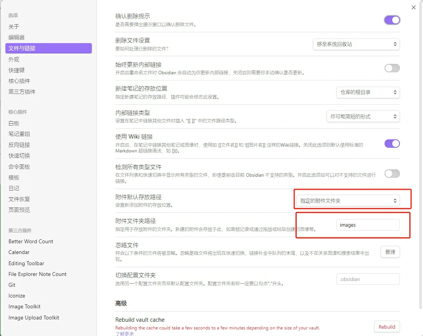
Task: Open the Calendar plugin settings
Action: pos(19,252)
